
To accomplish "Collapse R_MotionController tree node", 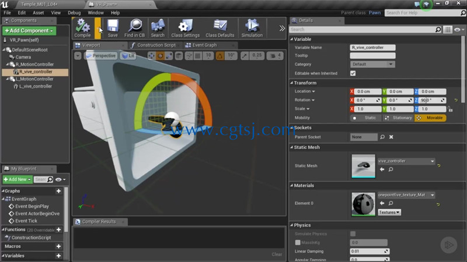I will (x=8, y=64).
